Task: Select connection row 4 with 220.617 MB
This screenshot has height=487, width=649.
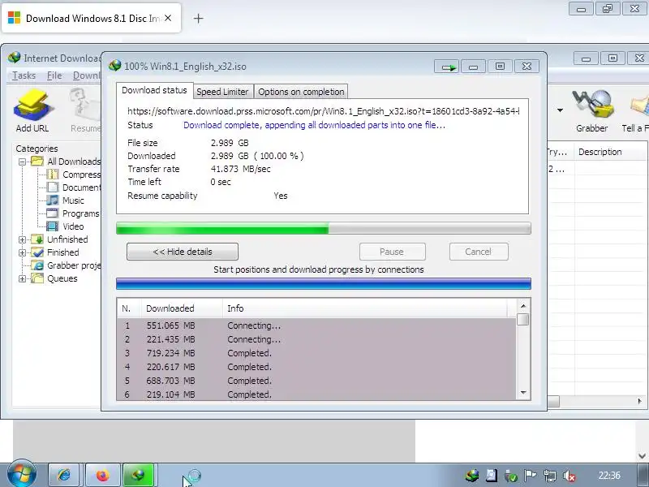Action: 316,367
